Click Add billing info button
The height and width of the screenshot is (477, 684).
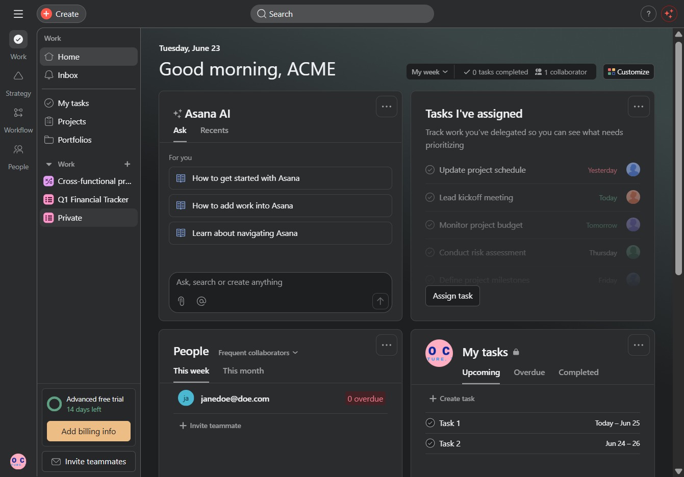click(x=89, y=431)
